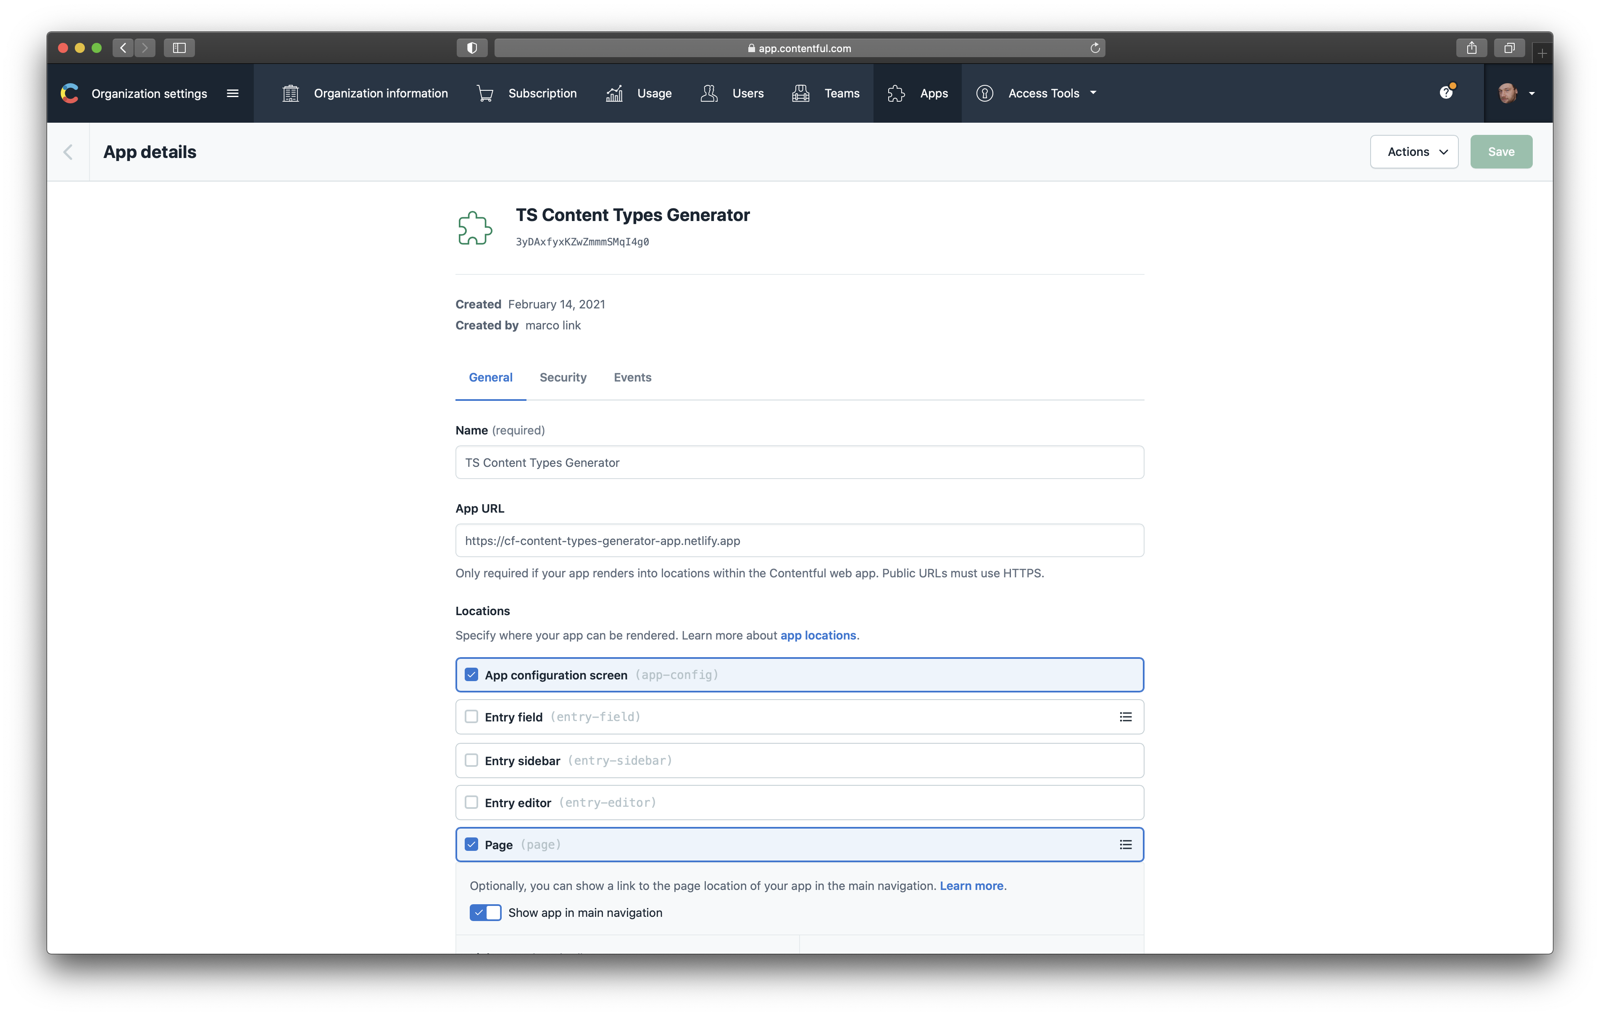
Task: Click the Save button
Action: point(1500,152)
